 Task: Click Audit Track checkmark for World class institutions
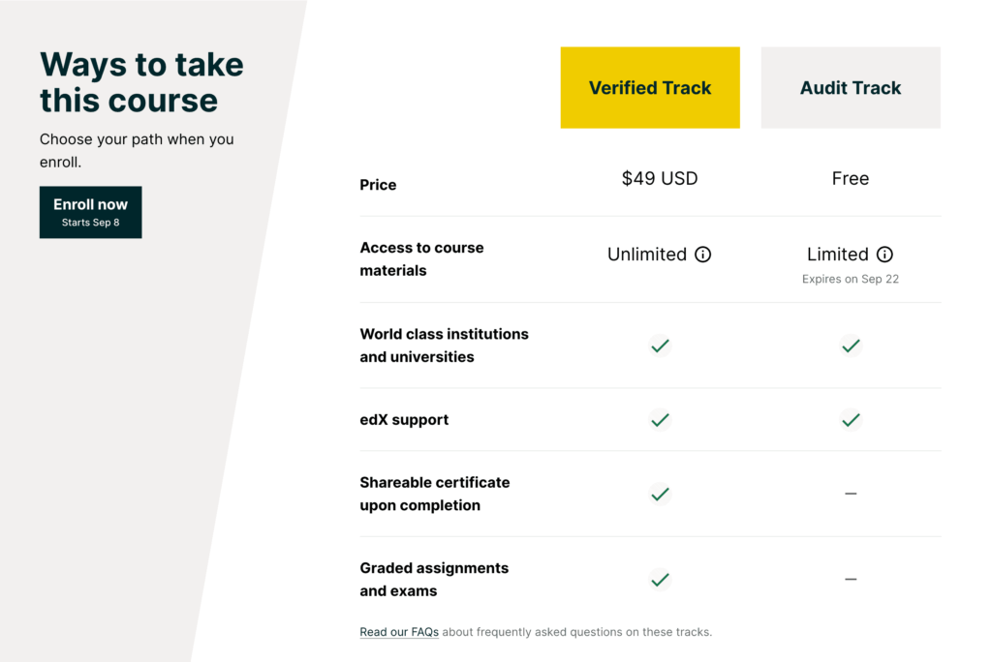click(851, 346)
